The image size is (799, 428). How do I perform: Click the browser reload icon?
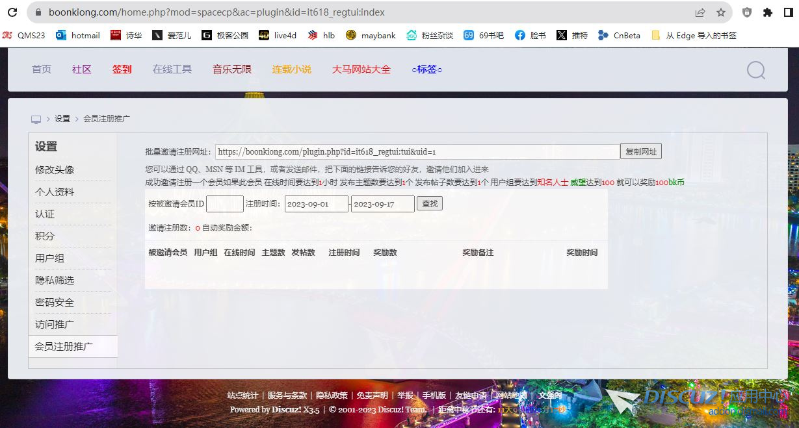[x=12, y=12]
